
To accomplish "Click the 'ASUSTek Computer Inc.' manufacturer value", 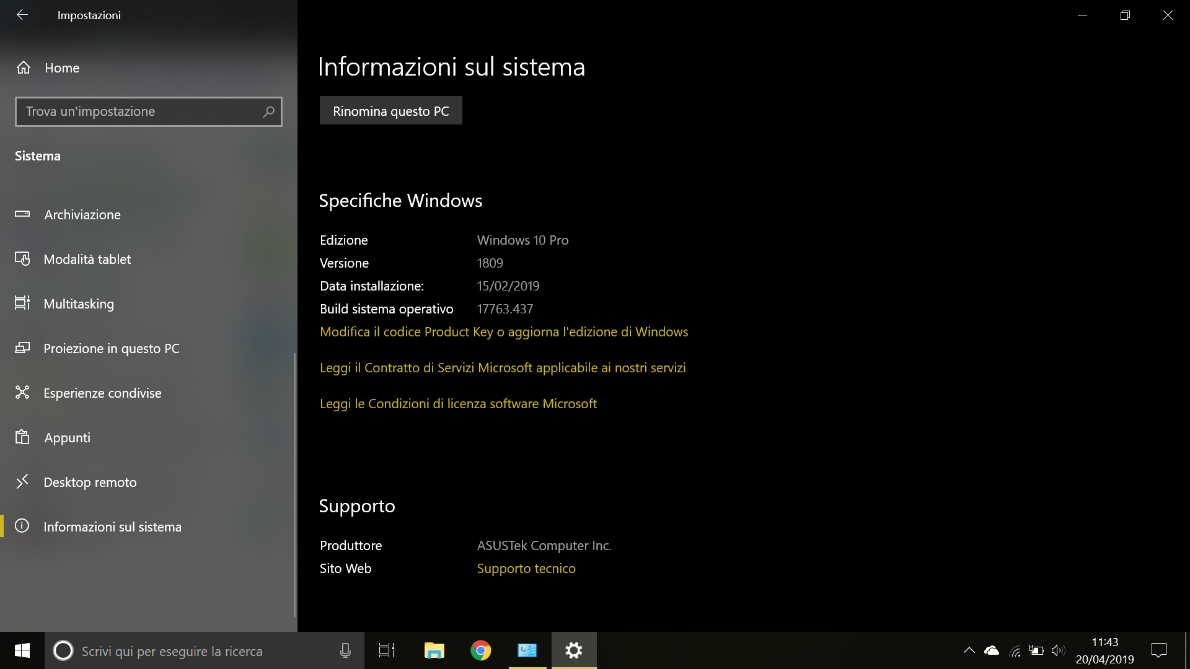I will pyautogui.click(x=544, y=546).
